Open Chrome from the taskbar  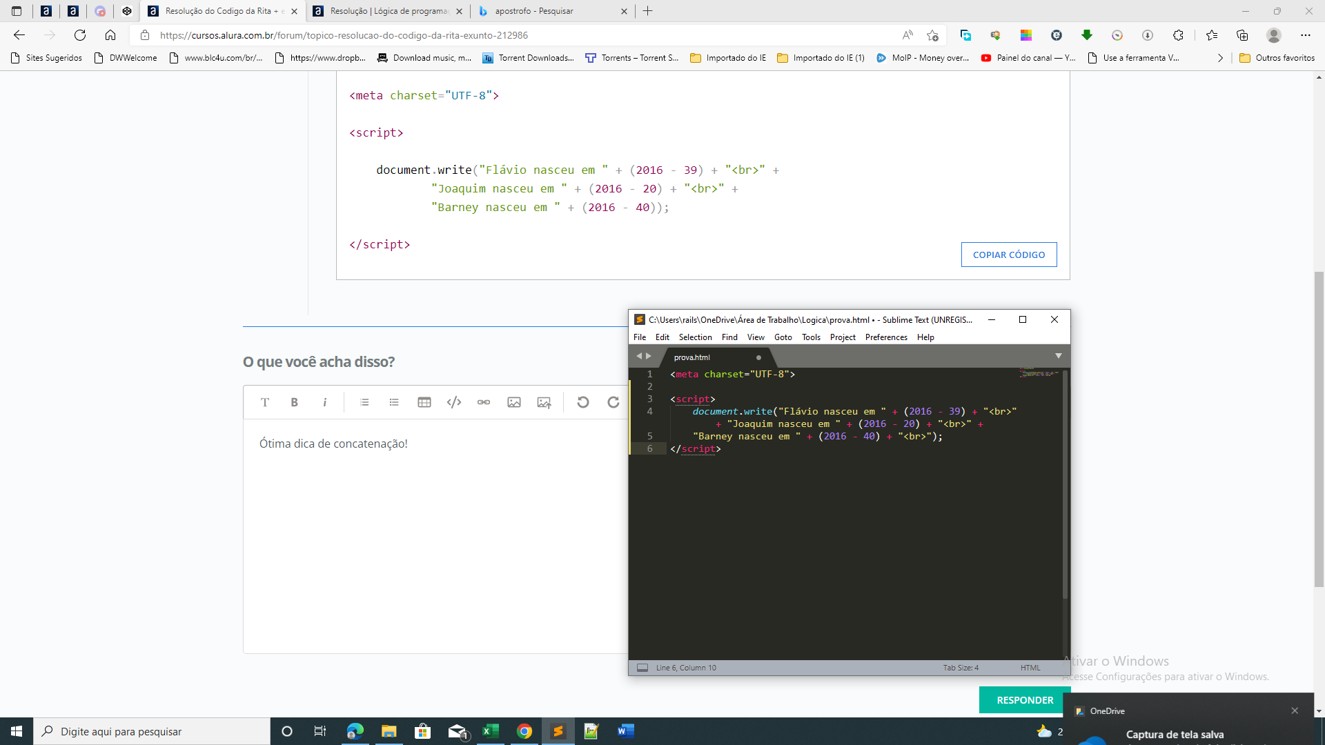pyautogui.click(x=524, y=731)
